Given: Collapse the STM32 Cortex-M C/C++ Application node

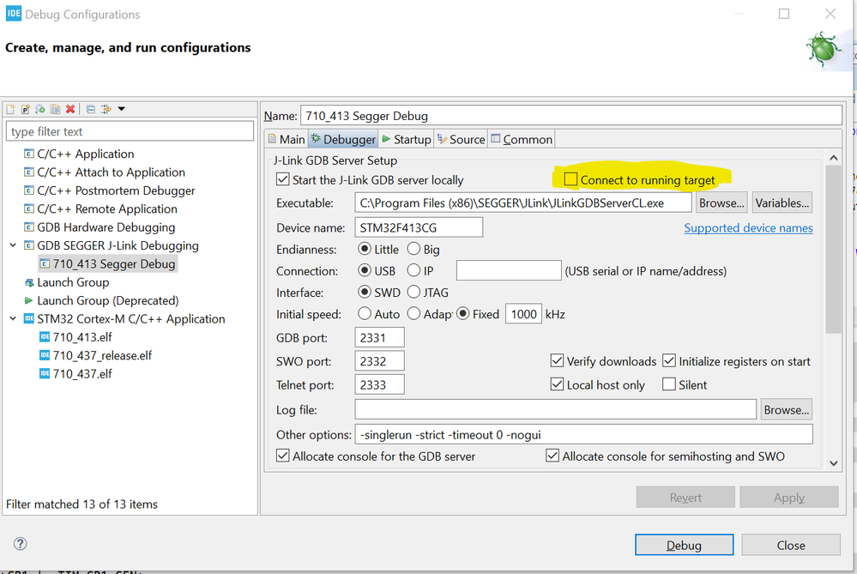Looking at the screenshot, I should 13,318.
